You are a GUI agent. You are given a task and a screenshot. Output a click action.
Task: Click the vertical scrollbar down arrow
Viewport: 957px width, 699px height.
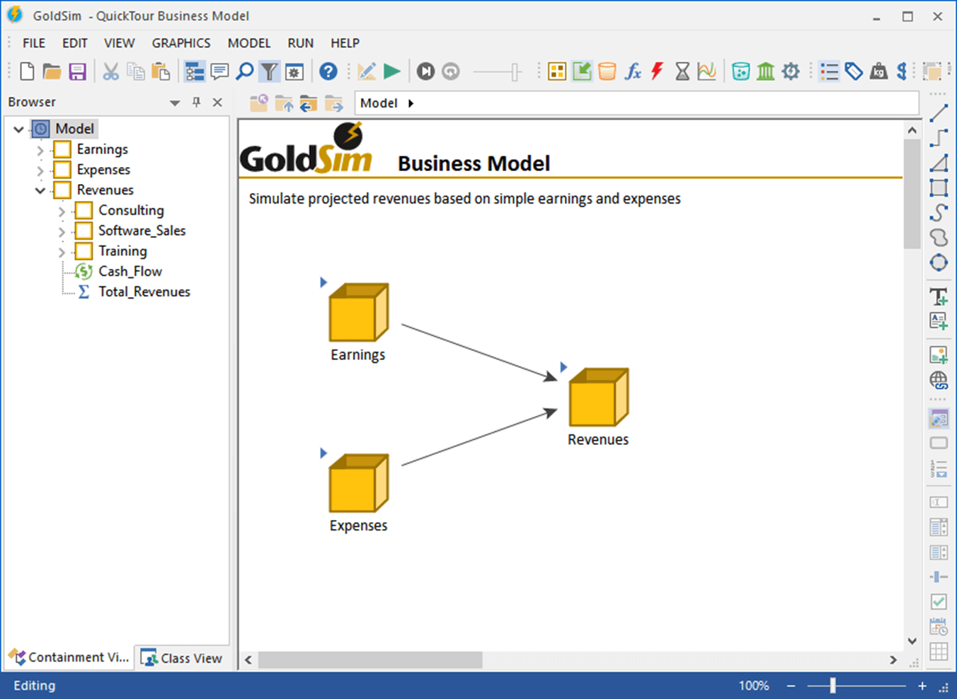(x=912, y=641)
